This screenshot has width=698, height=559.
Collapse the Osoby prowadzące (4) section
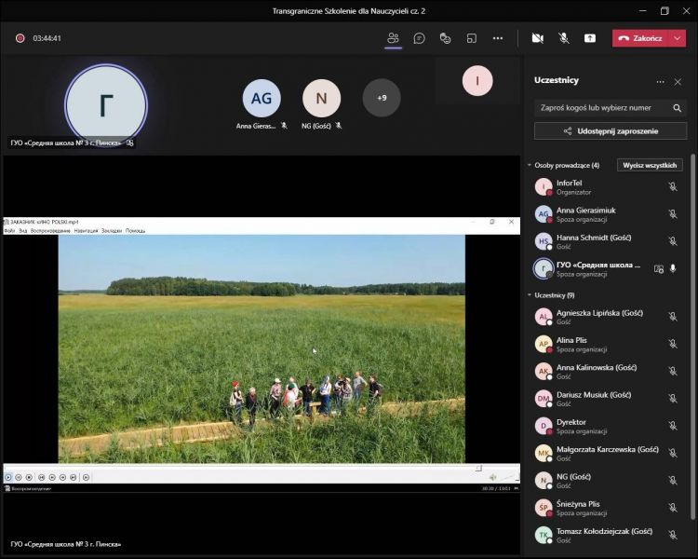coord(530,165)
